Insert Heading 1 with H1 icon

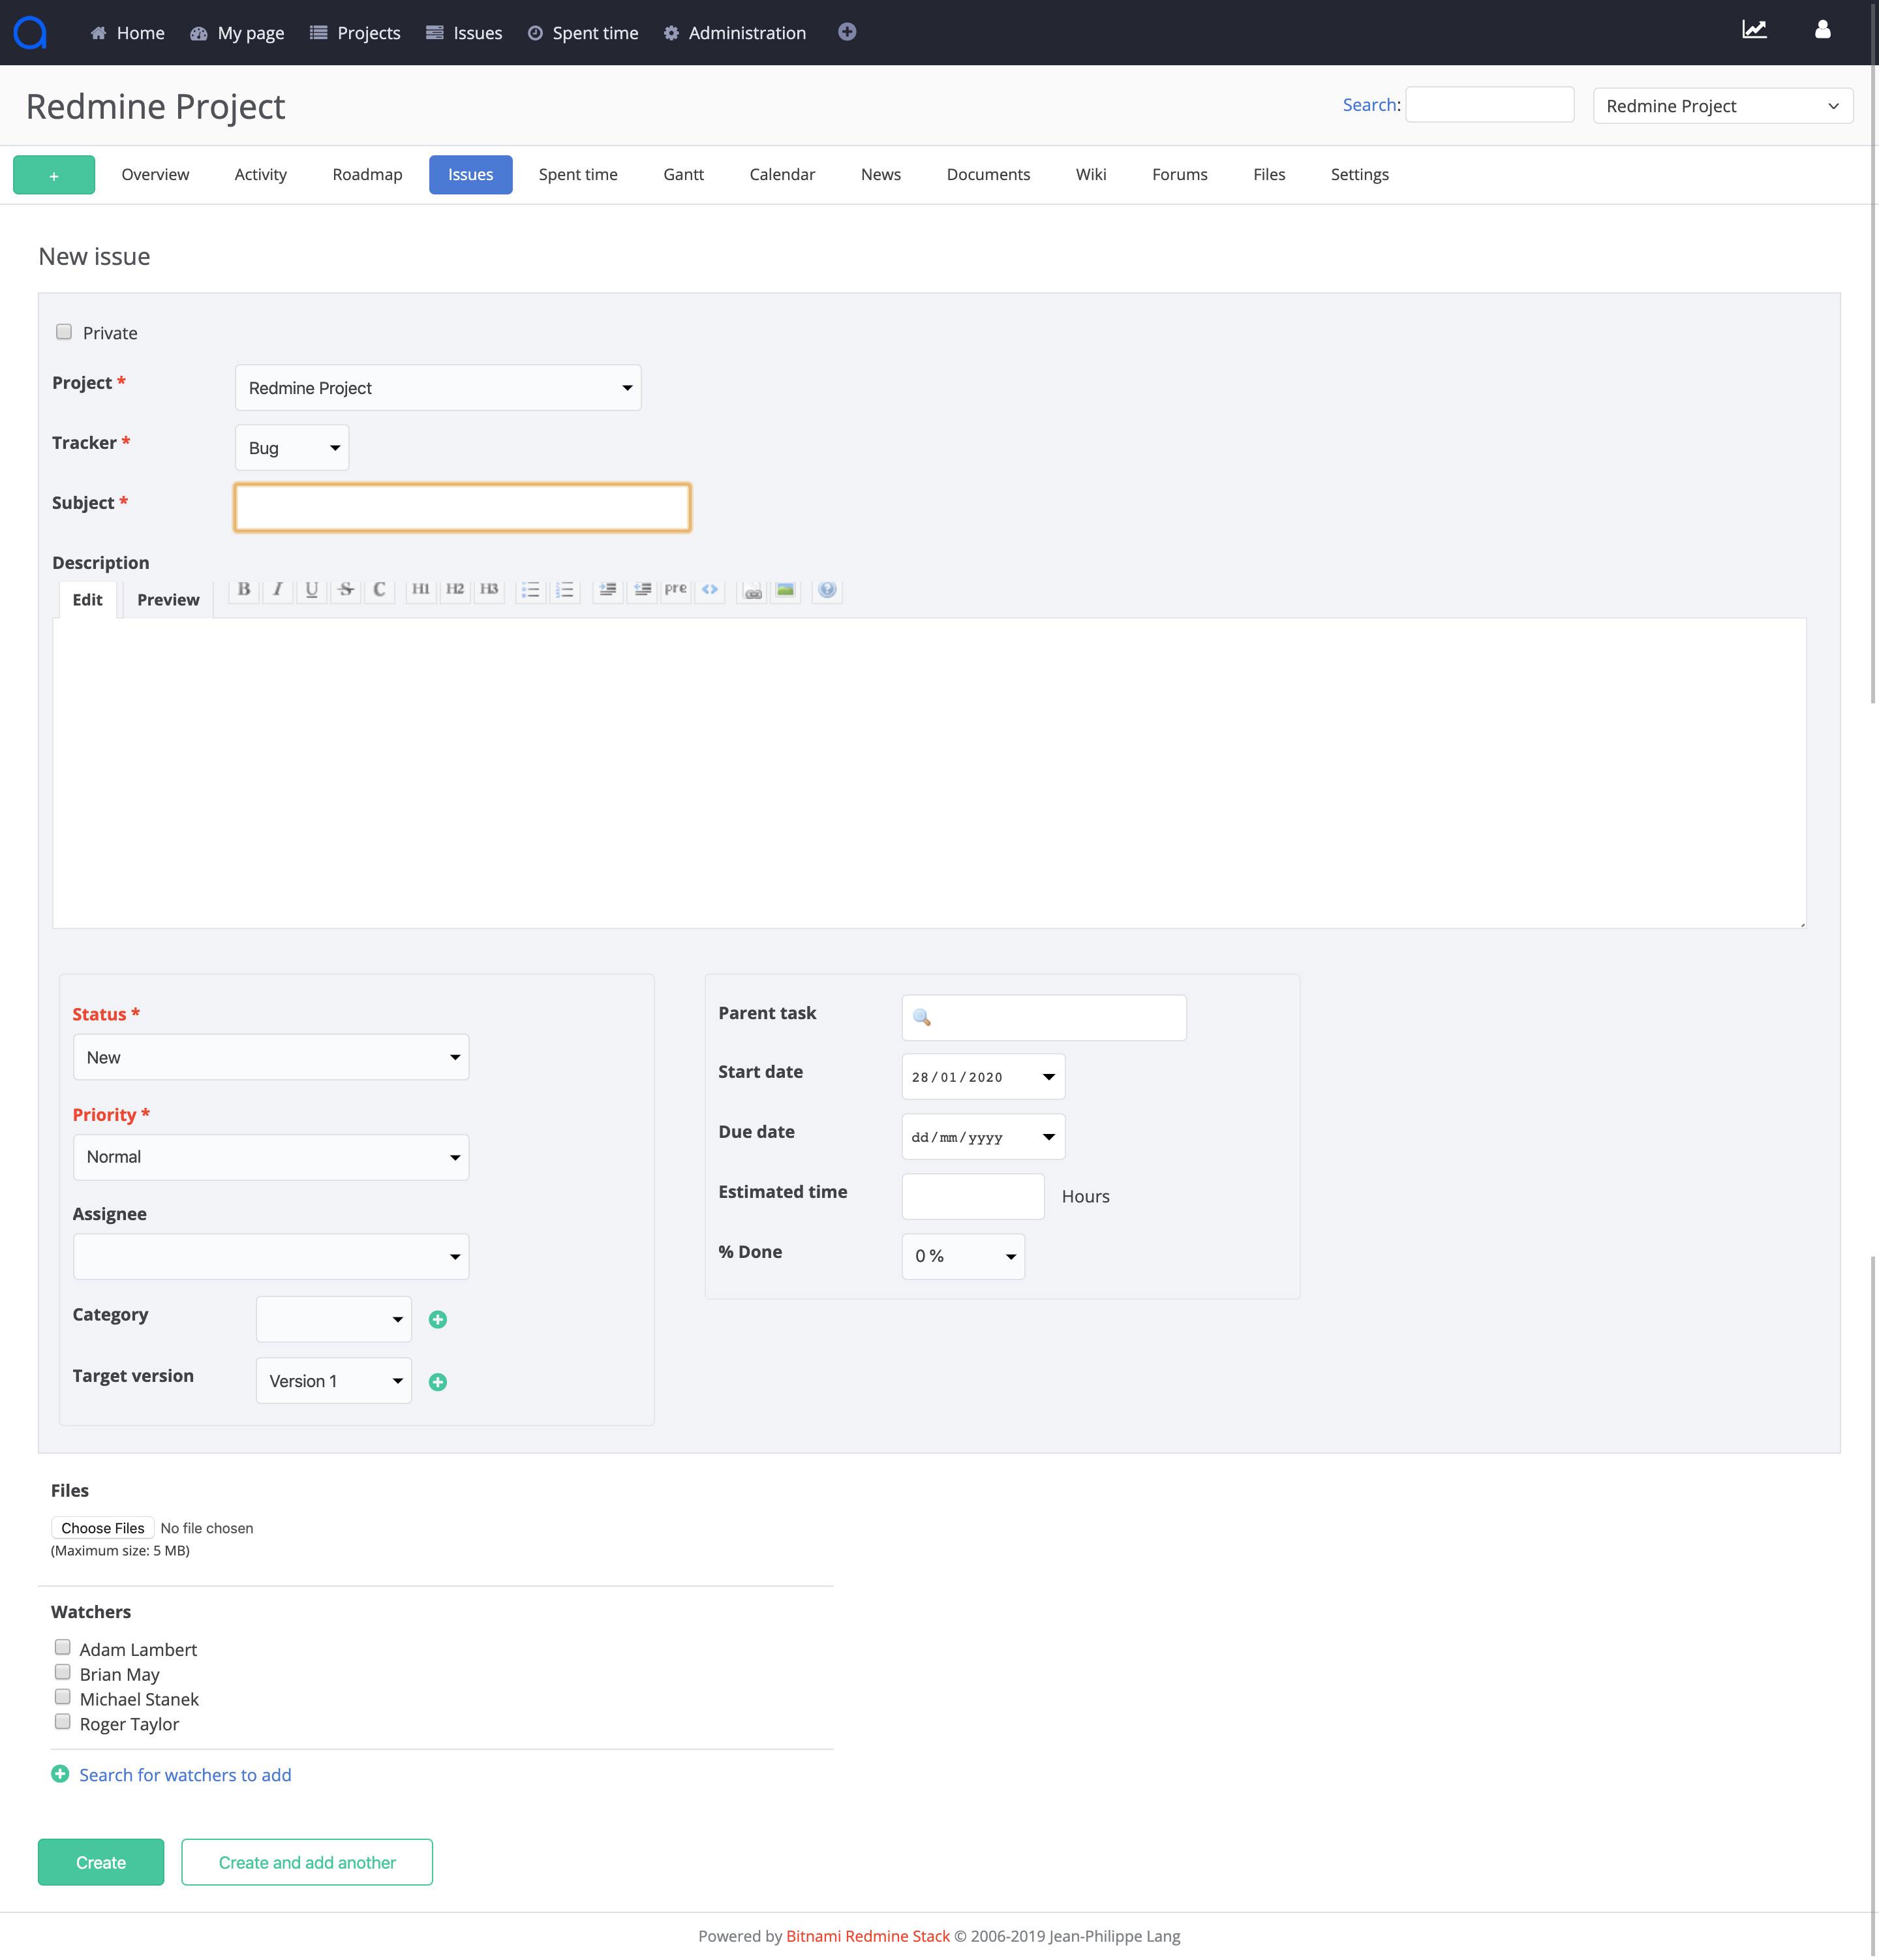point(421,590)
